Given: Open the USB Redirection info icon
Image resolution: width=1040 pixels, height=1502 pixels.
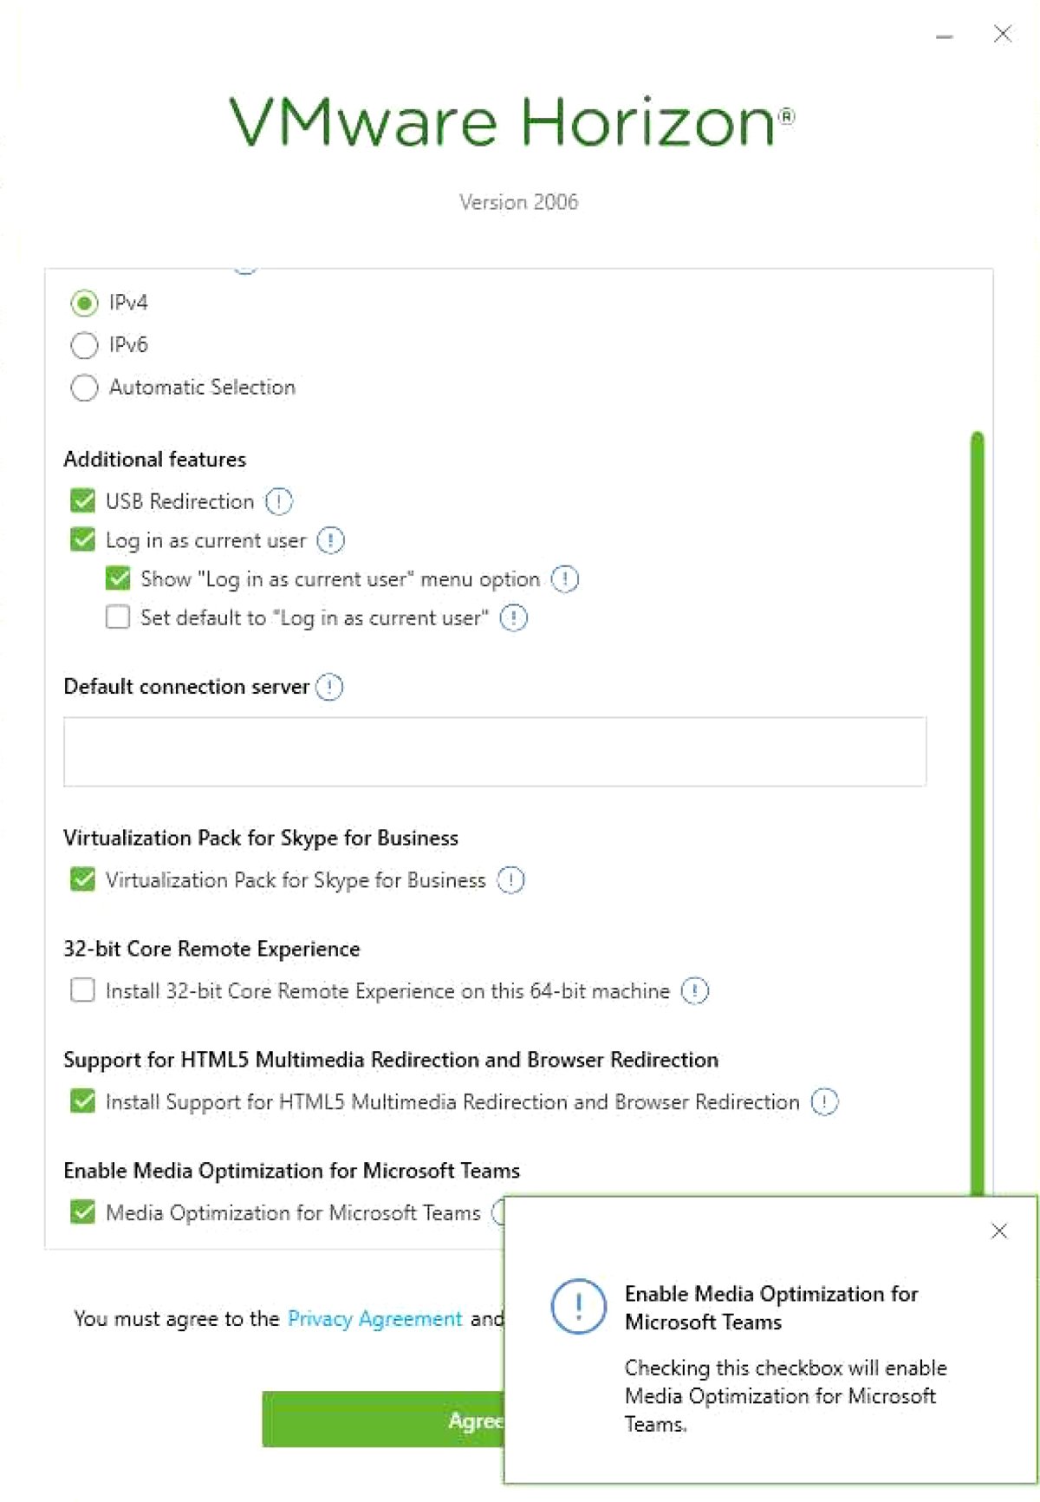Looking at the screenshot, I should click(x=278, y=501).
